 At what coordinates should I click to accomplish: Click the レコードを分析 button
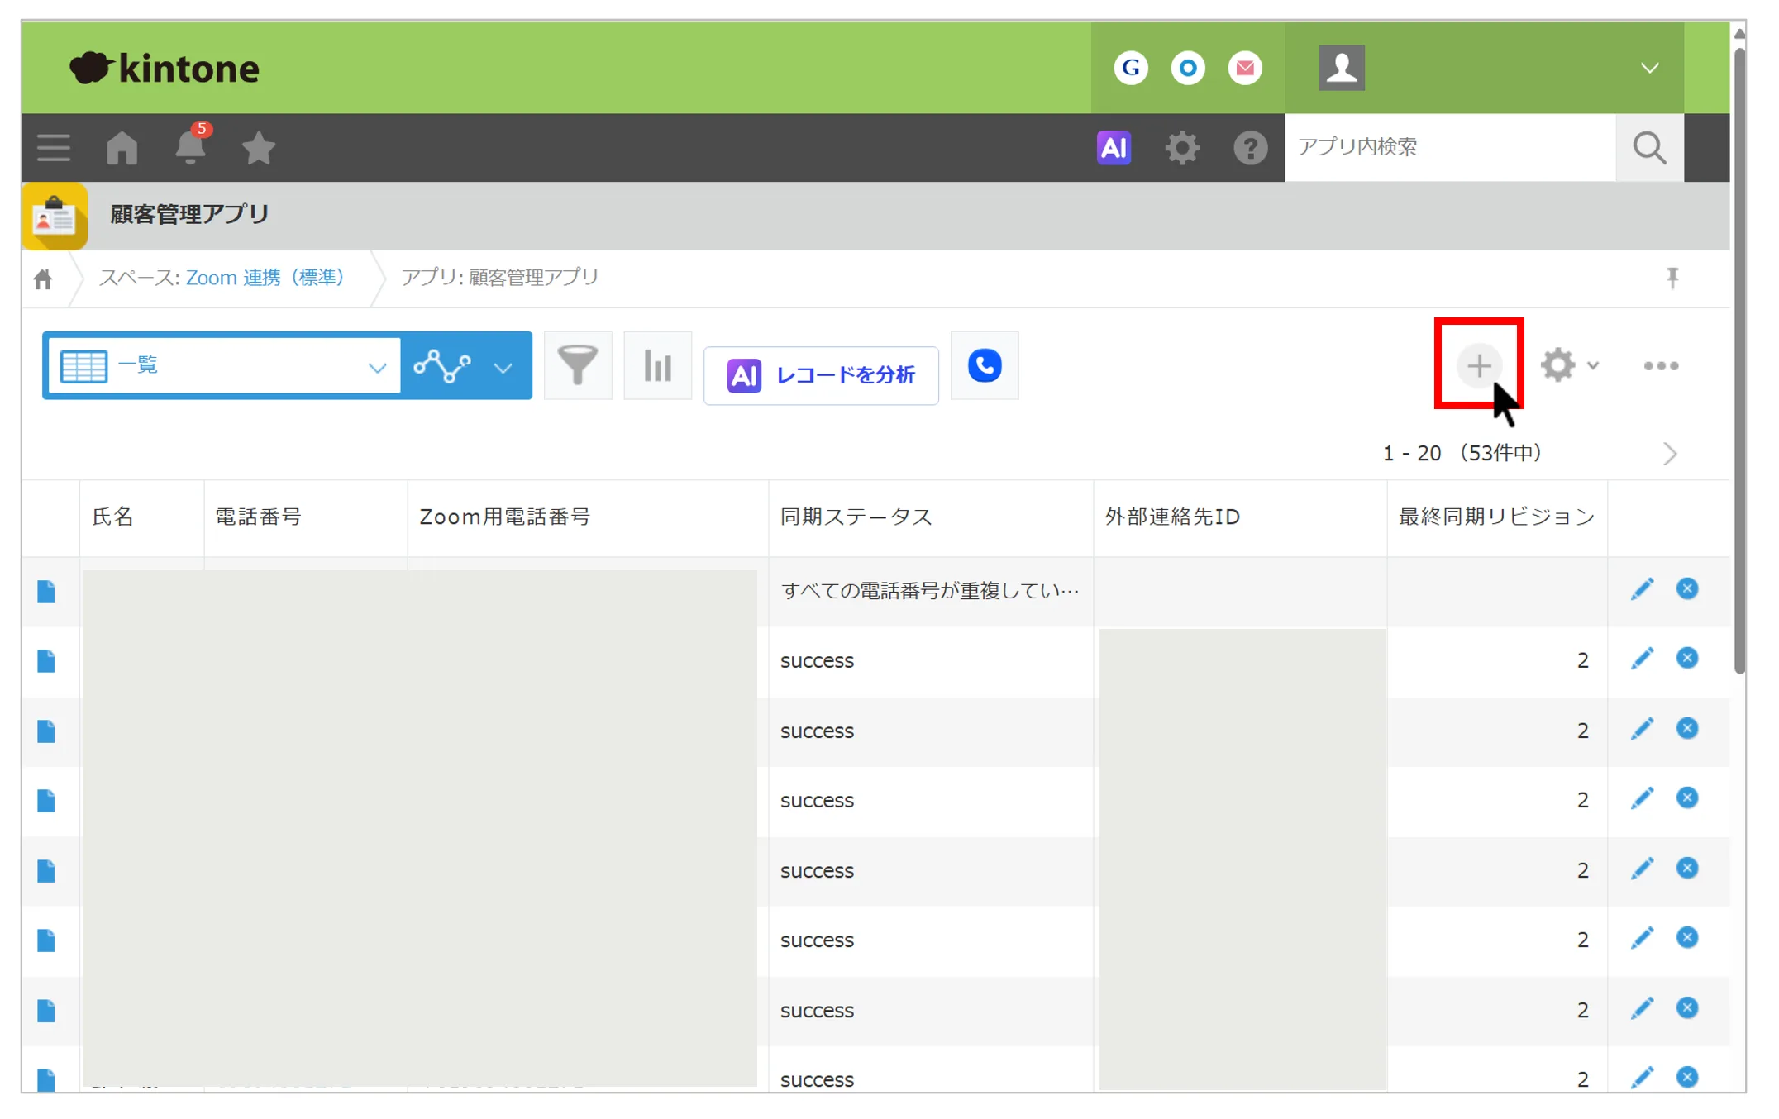821,375
